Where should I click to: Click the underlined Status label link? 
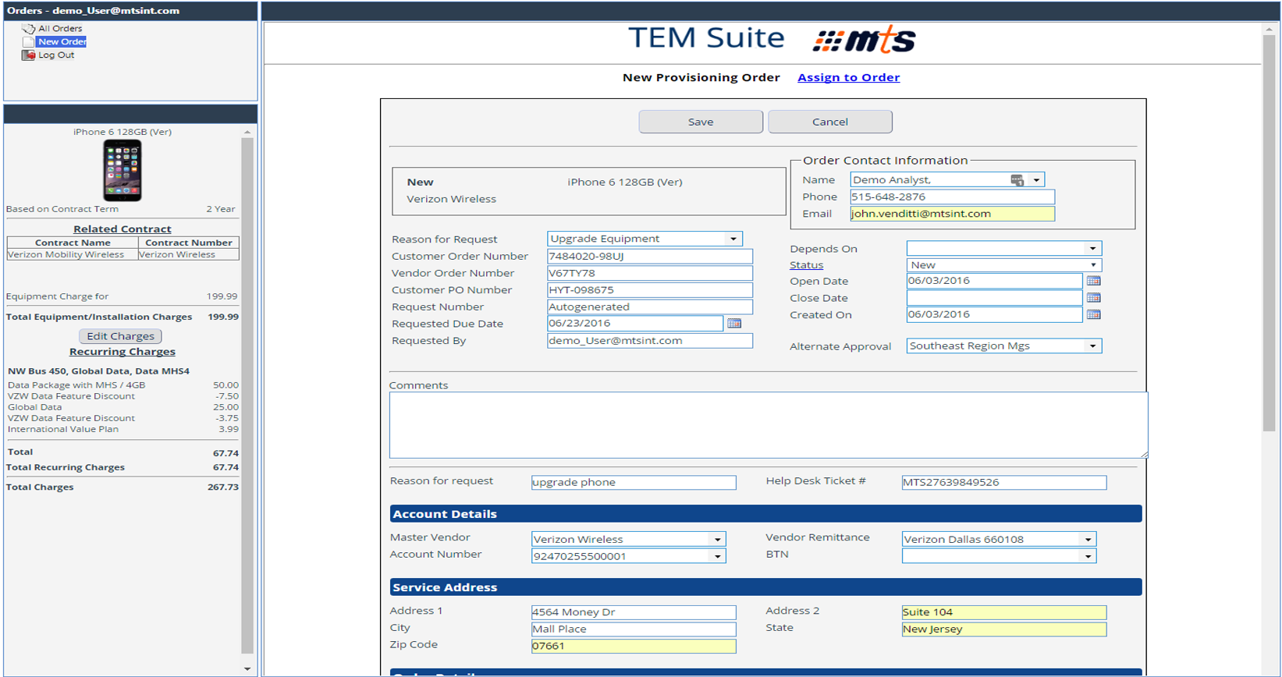point(806,265)
